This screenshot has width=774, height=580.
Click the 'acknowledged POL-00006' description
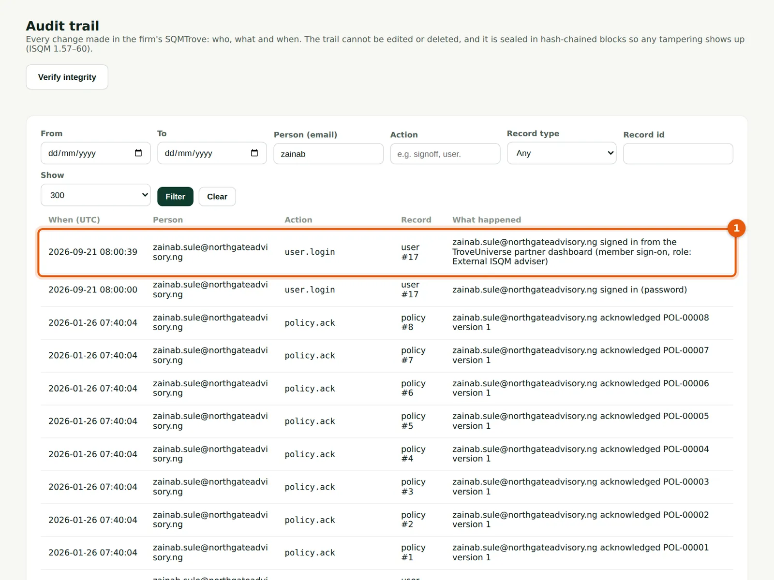click(580, 388)
